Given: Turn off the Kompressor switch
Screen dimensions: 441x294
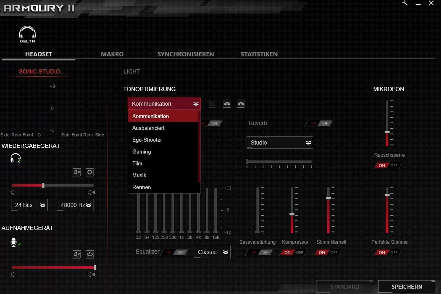Looking at the screenshot, I should 294,252.
